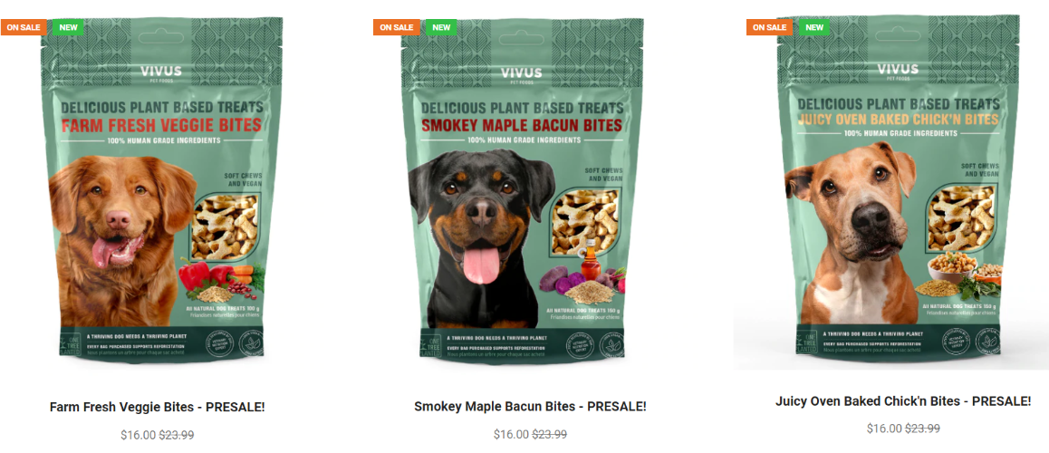Click the ON SALE badge on Bacun Bites
Viewport: 1049px width, 453px height.
click(x=397, y=27)
